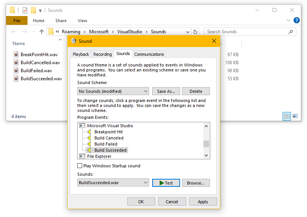Click the BuildFailed.wav file icon
This screenshot has height=217, width=307.
[16, 70]
